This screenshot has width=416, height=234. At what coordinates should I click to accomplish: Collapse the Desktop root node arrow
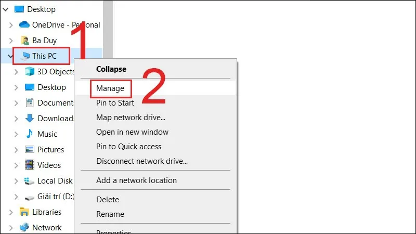(x=5, y=9)
